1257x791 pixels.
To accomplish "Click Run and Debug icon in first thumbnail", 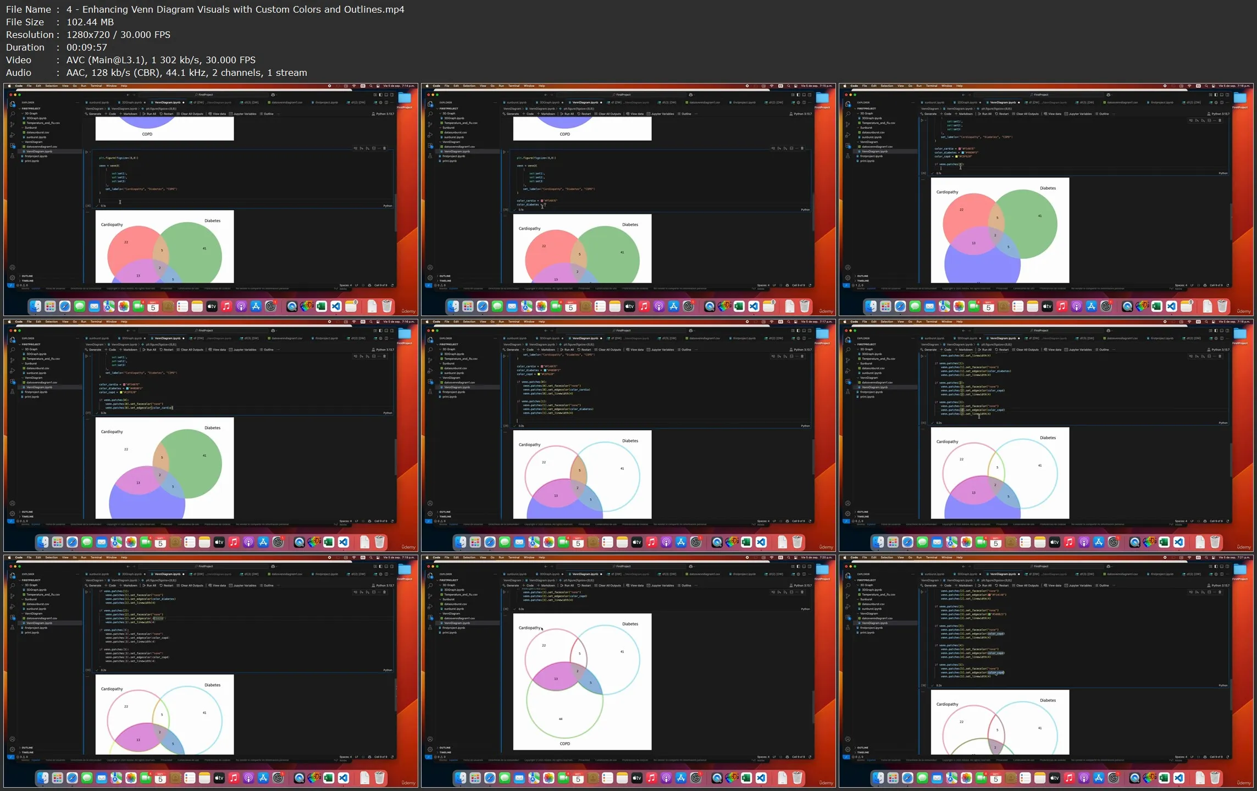I will [x=13, y=135].
